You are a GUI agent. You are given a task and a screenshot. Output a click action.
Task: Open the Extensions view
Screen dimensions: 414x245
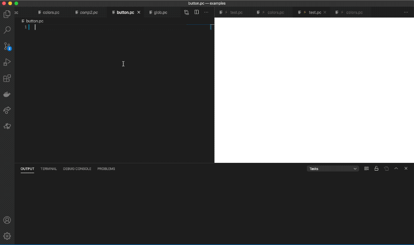coord(7,79)
